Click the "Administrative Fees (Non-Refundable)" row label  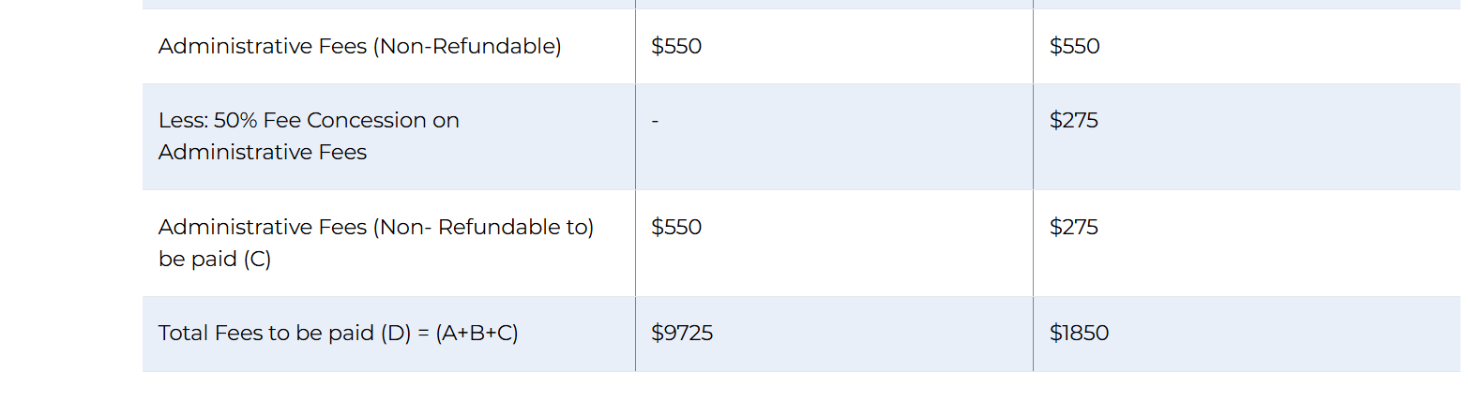pyautogui.click(x=359, y=46)
